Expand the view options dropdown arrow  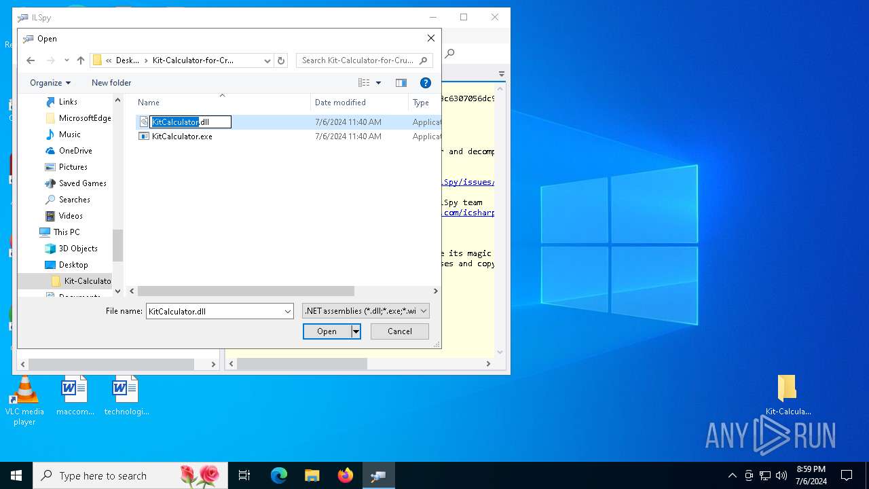(x=378, y=83)
